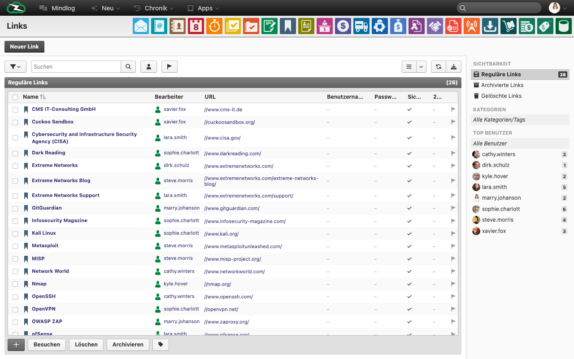Select Alle Benutzer filter
Screen dimensions: 574x359
pos(520,144)
